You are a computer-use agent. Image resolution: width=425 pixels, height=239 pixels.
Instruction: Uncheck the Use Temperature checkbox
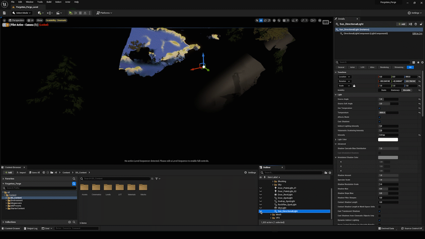(380, 108)
